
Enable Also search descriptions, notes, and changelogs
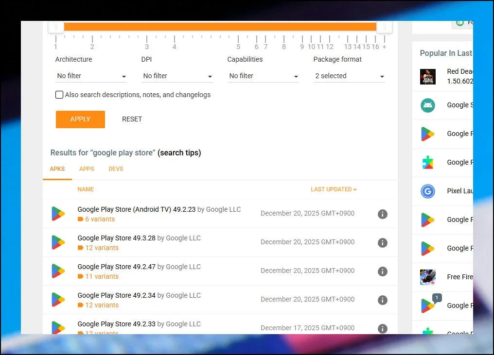pos(59,95)
